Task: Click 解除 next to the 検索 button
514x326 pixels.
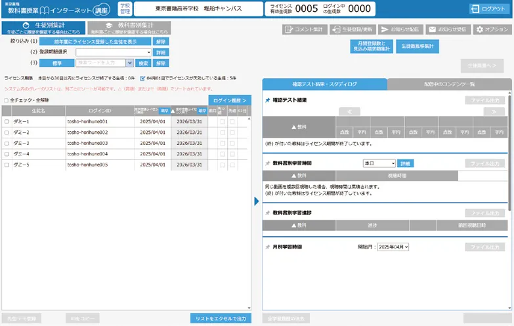Action: coord(161,63)
